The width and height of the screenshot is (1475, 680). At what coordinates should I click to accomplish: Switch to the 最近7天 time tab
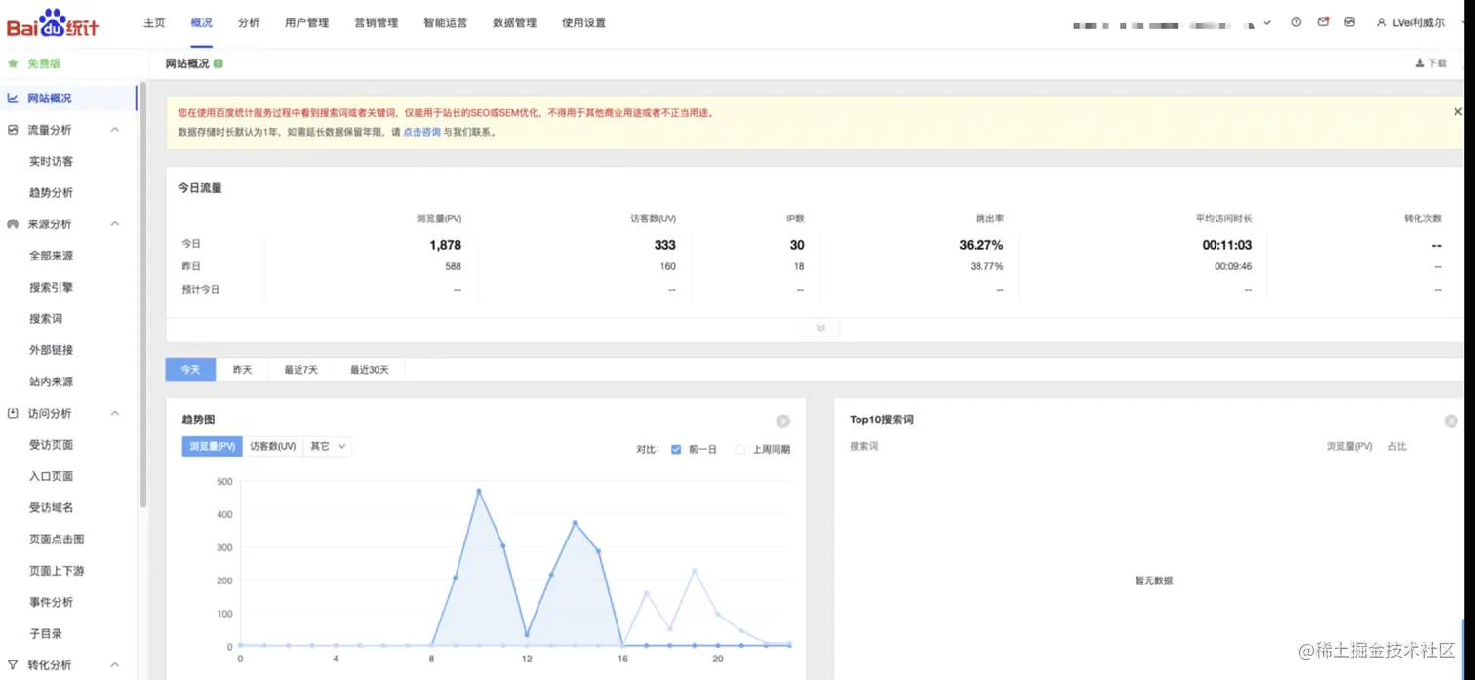(x=300, y=370)
